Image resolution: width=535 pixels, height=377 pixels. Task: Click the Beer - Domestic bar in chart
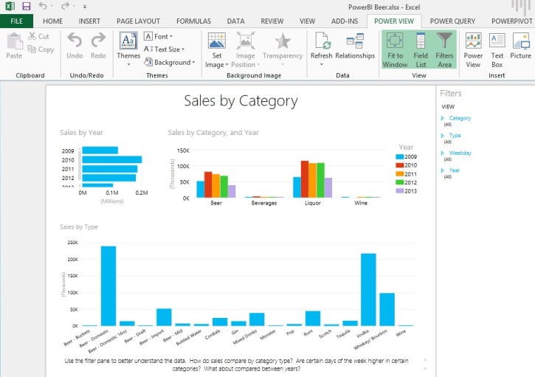(108, 286)
